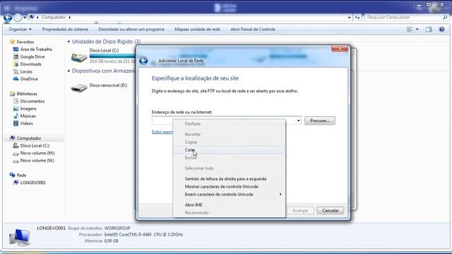Open the Músicas library
Viewport: 452px width, 254px height.
(28, 116)
